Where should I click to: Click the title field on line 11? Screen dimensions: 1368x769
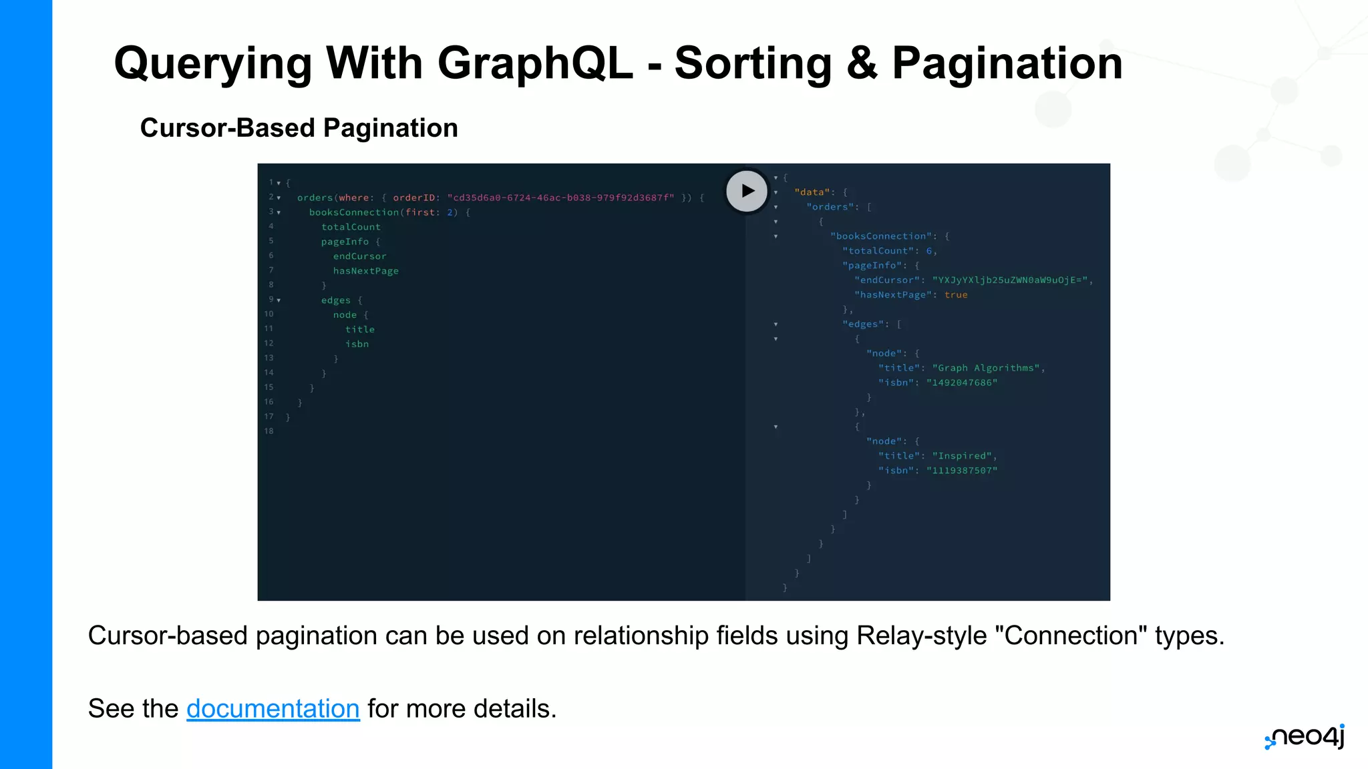(x=359, y=330)
